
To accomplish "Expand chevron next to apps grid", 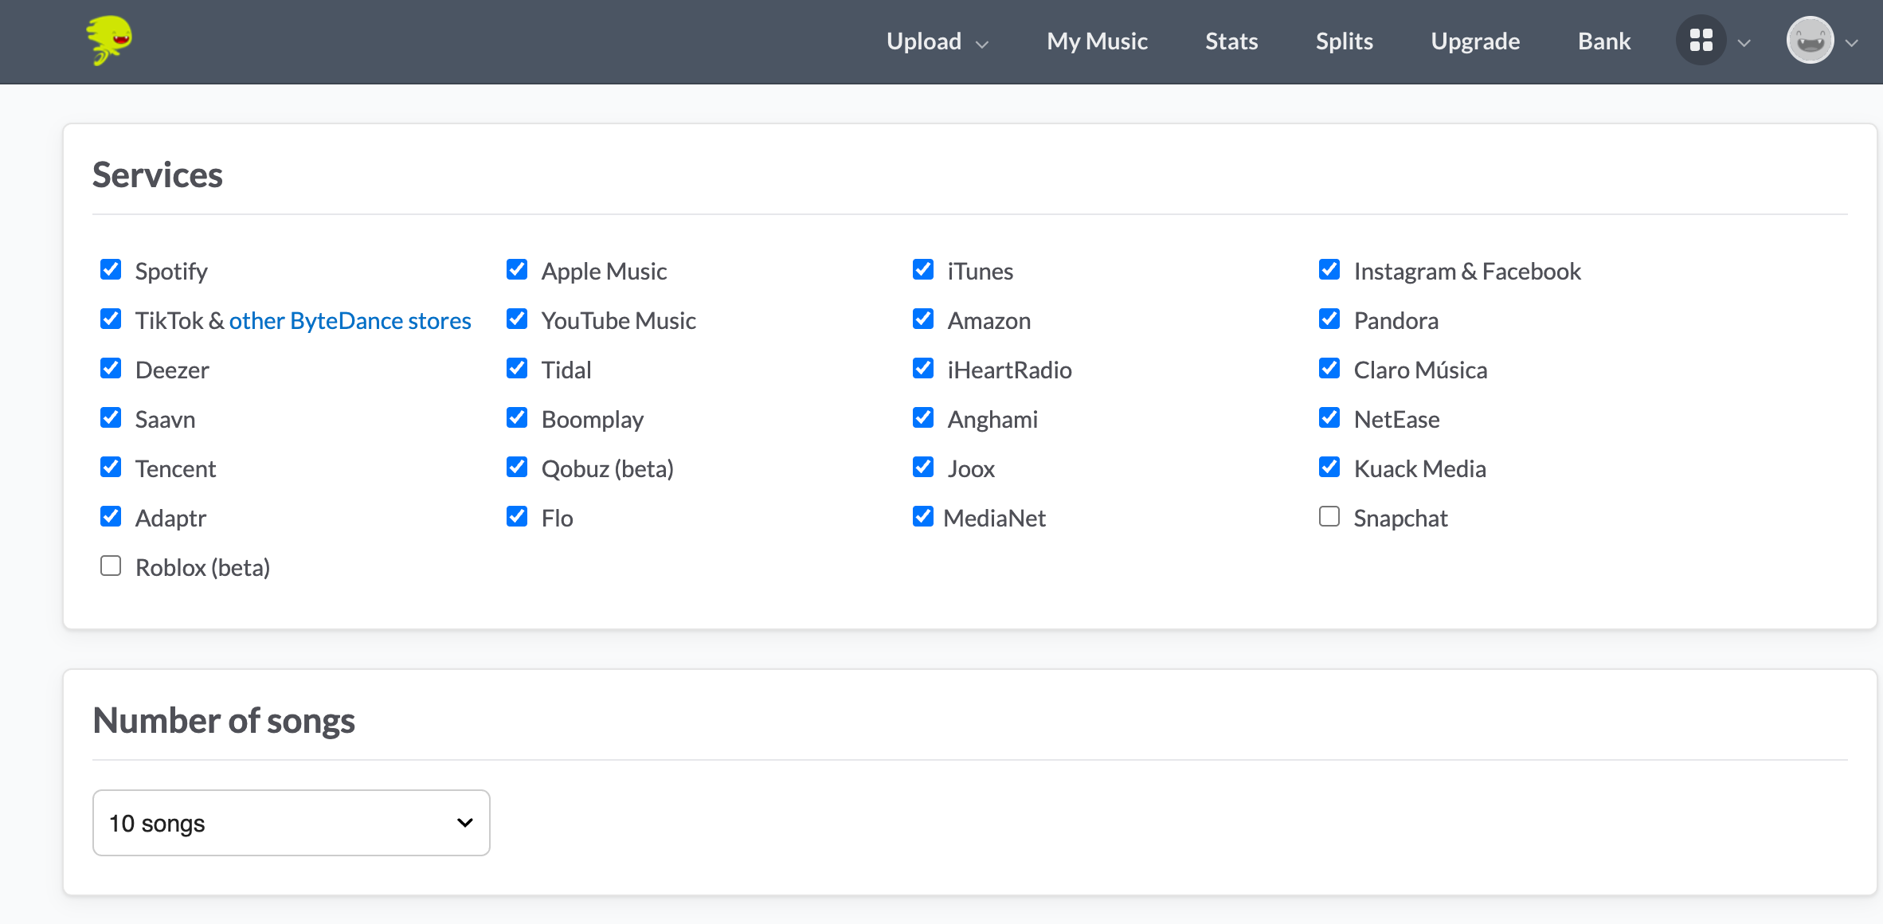I will 1744,43.
